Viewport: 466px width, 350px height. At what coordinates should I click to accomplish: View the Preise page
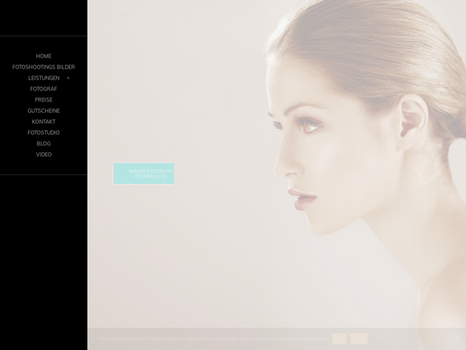(44, 100)
